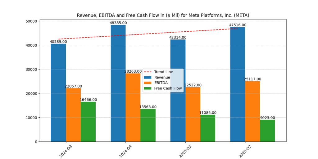
Task: Click the 22057.00 EBITDA label
Action: (73, 86)
